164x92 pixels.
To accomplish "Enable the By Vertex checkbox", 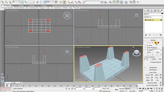I will [x=146, y=45].
